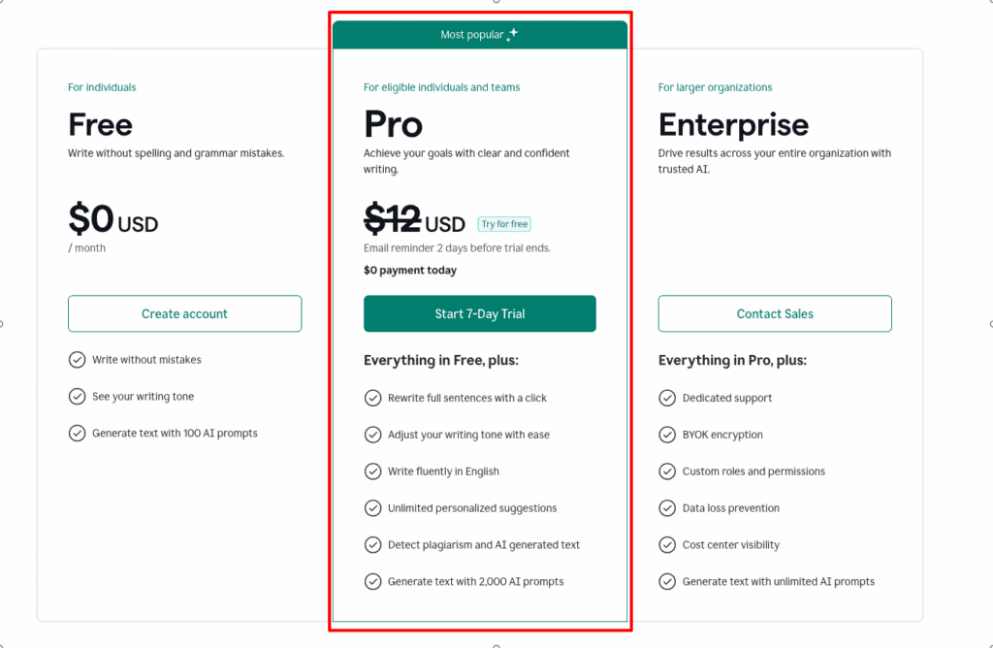Select the checkmark beside Dedicated support

point(667,398)
